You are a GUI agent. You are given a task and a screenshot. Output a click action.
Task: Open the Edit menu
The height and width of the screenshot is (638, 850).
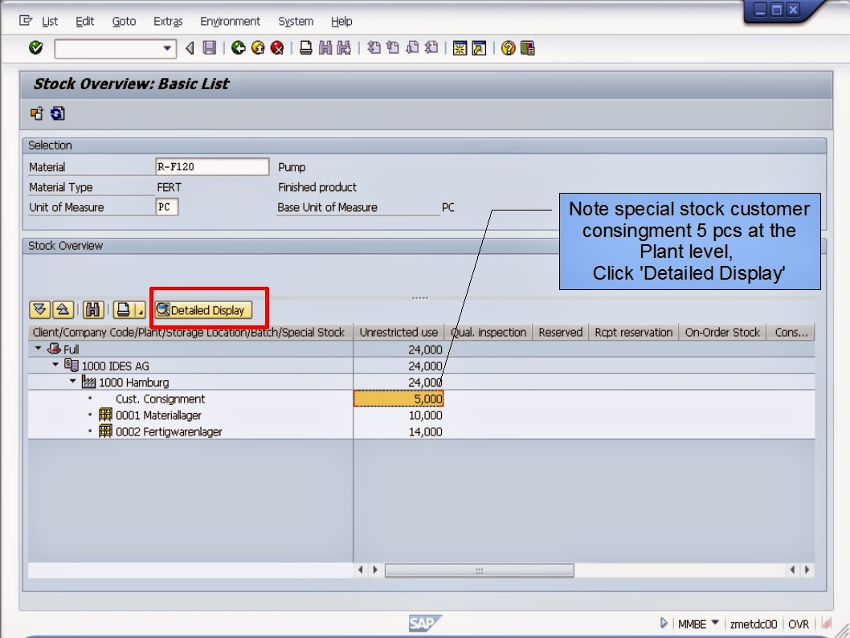point(84,21)
